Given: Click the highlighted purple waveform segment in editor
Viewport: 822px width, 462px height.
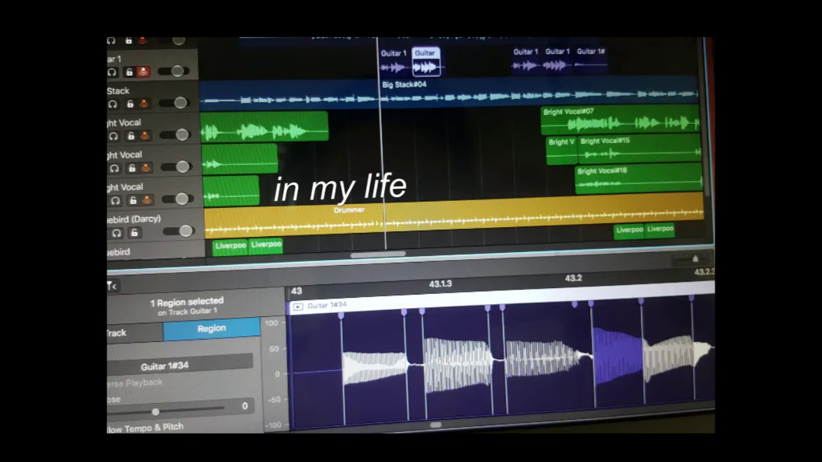Looking at the screenshot, I should [x=617, y=356].
